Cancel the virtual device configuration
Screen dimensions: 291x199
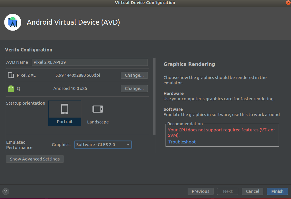tap(252, 191)
